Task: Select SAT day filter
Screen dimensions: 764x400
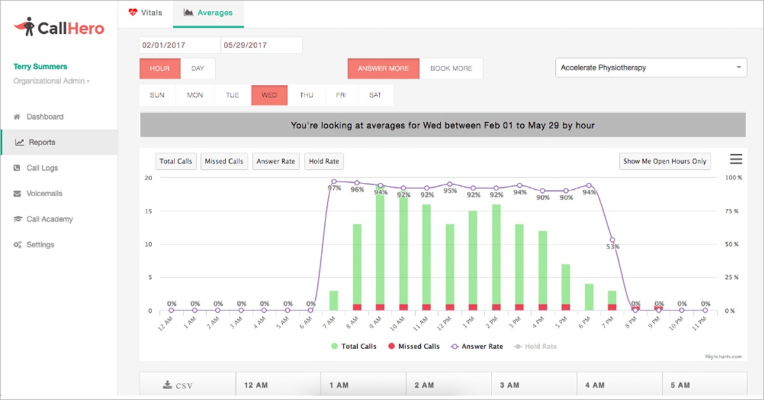Action: point(376,95)
